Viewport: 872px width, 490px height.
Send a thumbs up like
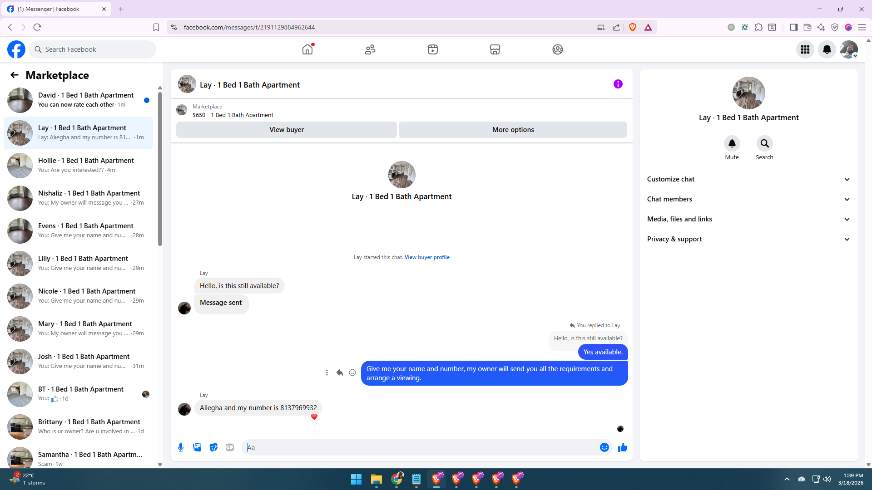click(622, 447)
